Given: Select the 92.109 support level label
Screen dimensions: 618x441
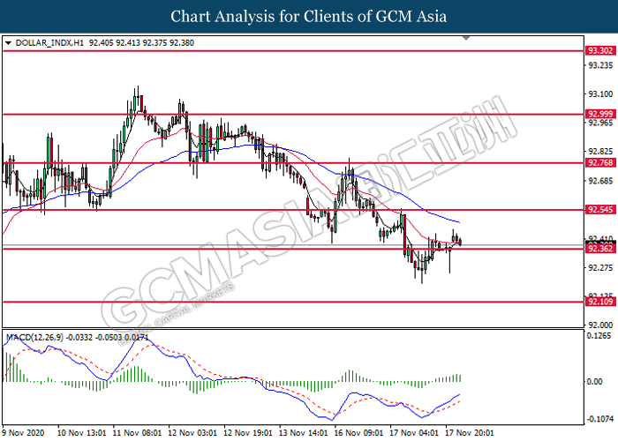Looking at the screenshot, I should coord(600,302).
